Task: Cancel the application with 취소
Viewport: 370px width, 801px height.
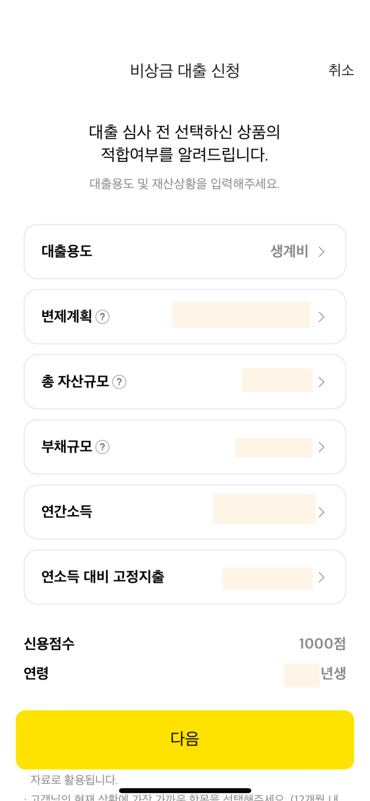Action: tap(341, 70)
